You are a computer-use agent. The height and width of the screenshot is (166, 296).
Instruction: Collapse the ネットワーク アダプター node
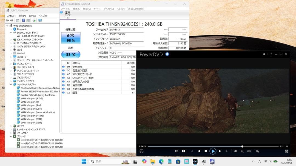(x=11, y=85)
